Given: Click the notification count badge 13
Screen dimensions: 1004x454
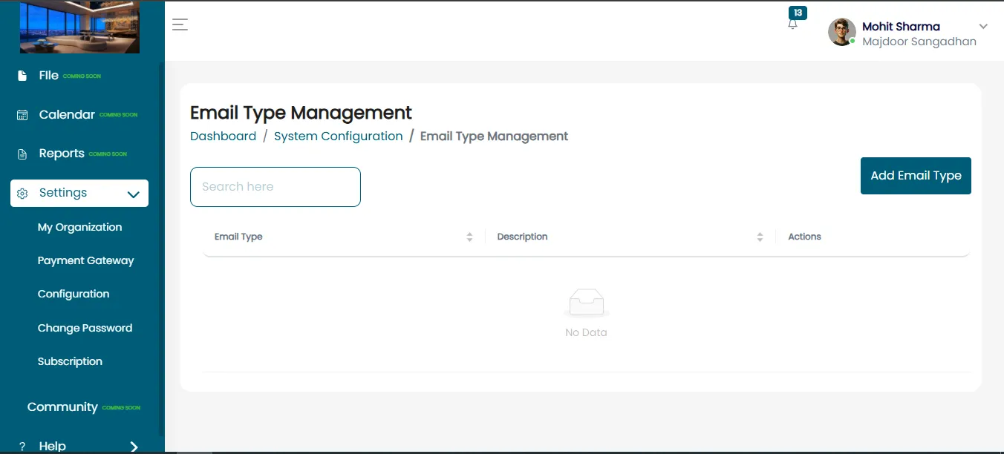Looking at the screenshot, I should click(798, 13).
